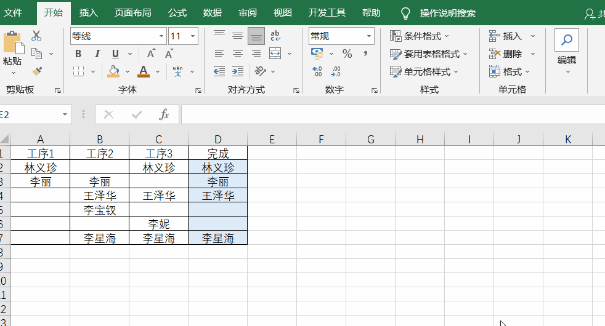The width and height of the screenshot is (605, 326).
Task: Switch to 开发工具 tab
Action: (x=327, y=13)
